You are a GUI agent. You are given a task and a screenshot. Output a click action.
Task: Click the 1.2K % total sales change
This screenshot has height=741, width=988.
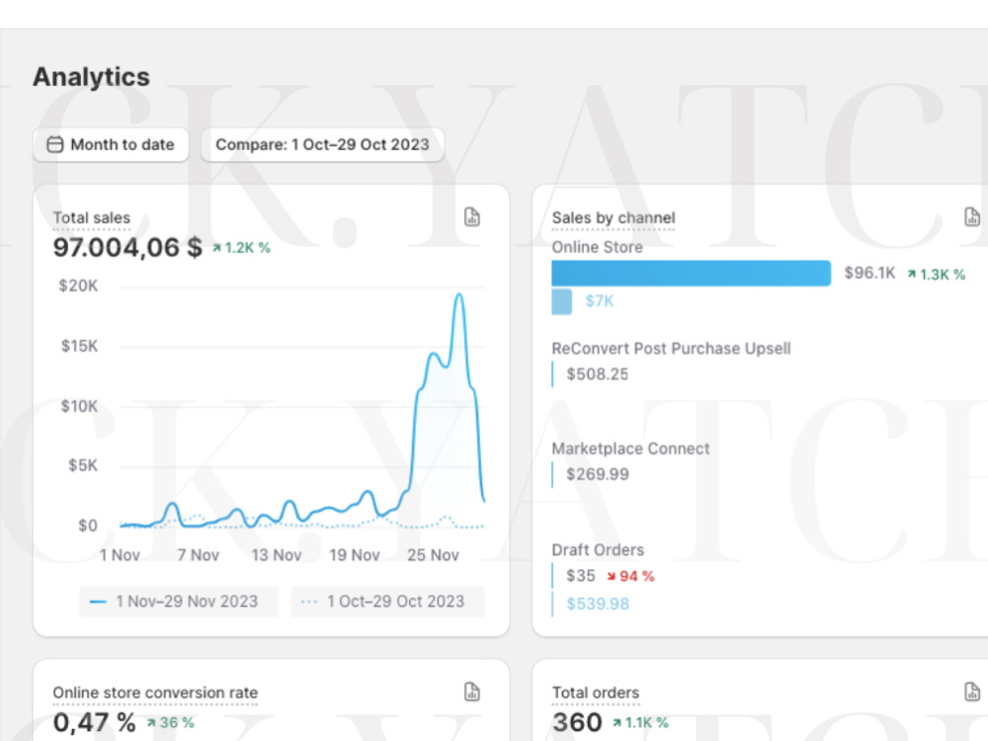point(241,248)
